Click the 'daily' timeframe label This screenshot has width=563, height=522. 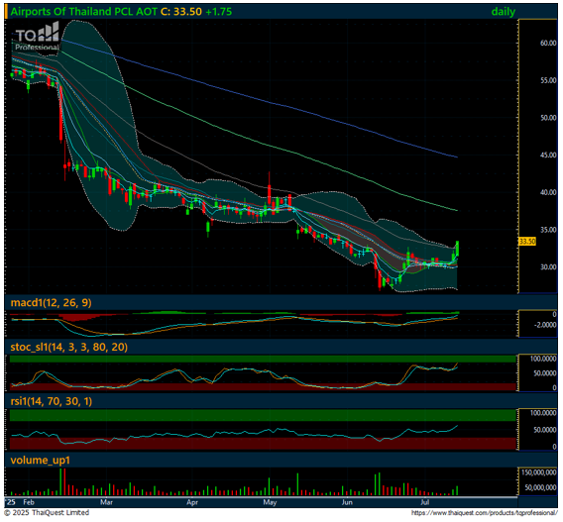(x=504, y=12)
